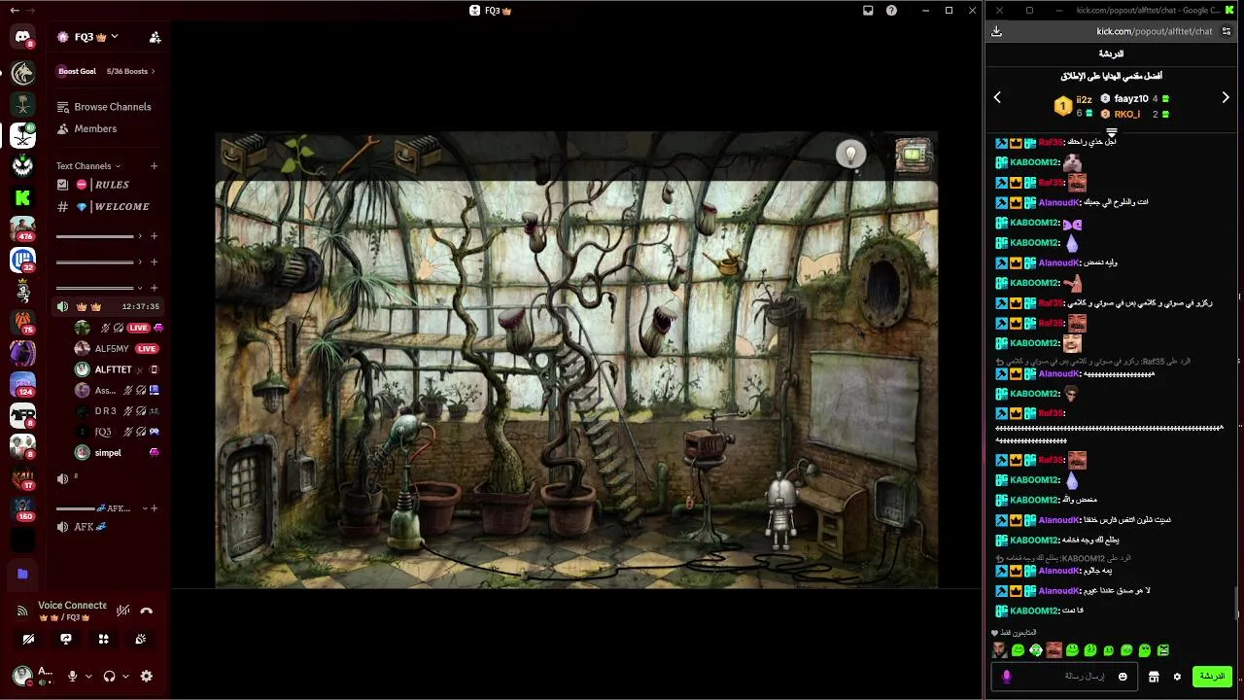
Task: Share your screen in voice
Action: pos(66,639)
